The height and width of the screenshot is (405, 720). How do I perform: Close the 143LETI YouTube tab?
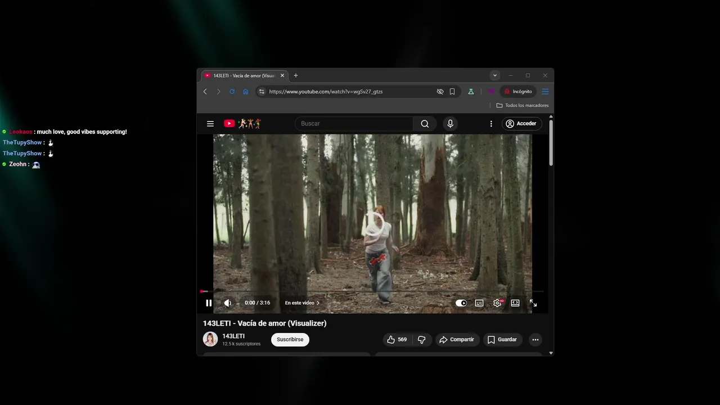coord(282,76)
